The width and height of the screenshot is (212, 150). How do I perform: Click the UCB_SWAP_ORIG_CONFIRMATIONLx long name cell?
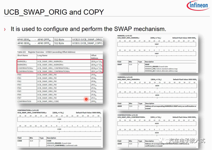pyautogui.click(x=53, y=68)
